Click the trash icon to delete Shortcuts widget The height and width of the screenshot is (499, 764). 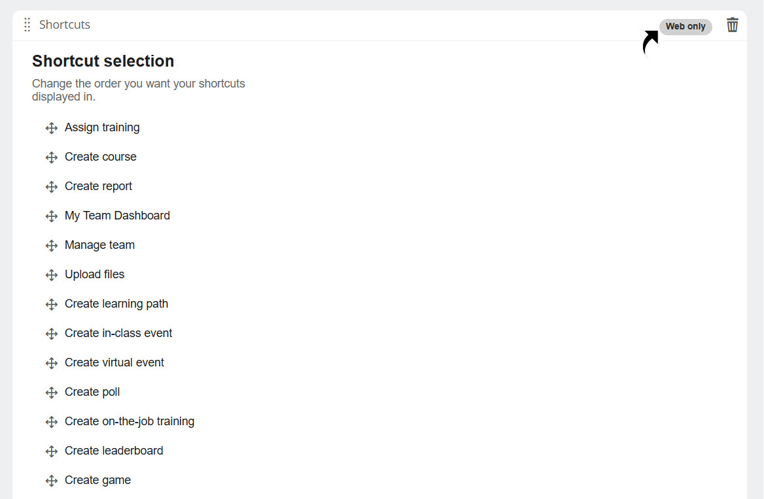733,25
